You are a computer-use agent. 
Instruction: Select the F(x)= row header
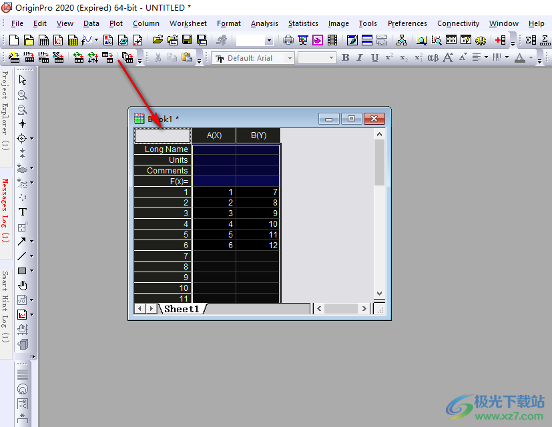coord(163,181)
